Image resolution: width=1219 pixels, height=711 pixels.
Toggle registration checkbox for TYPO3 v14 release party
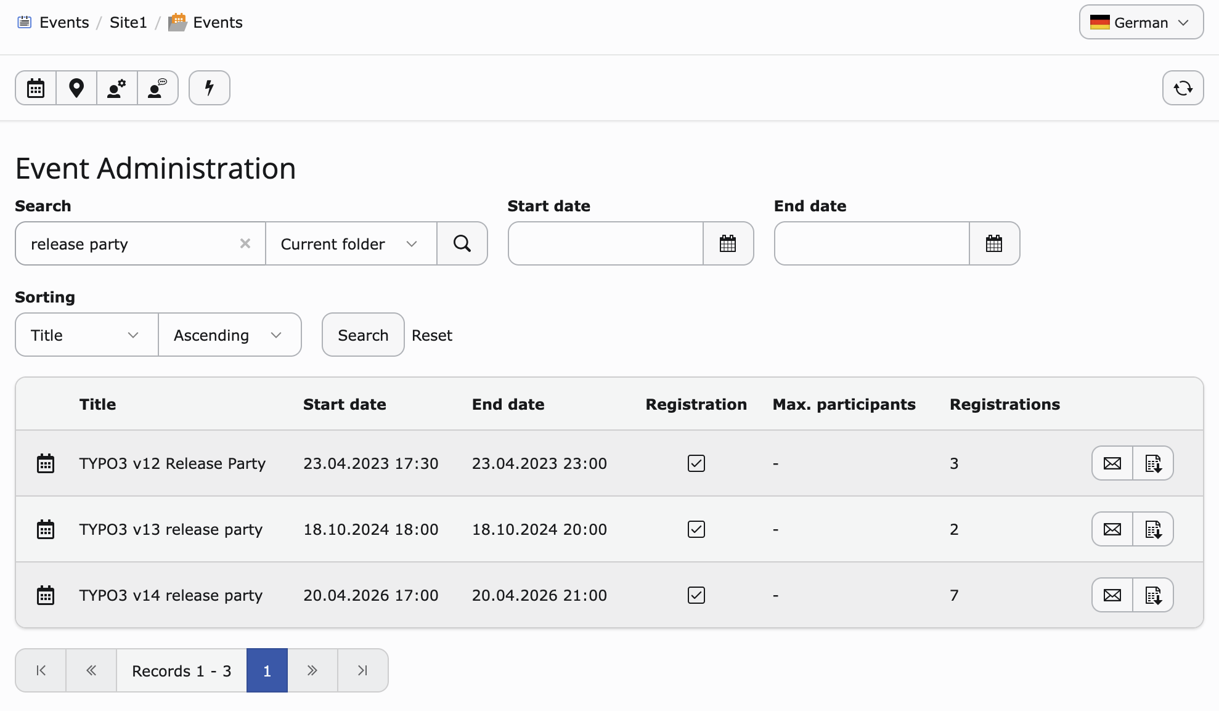click(696, 595)
